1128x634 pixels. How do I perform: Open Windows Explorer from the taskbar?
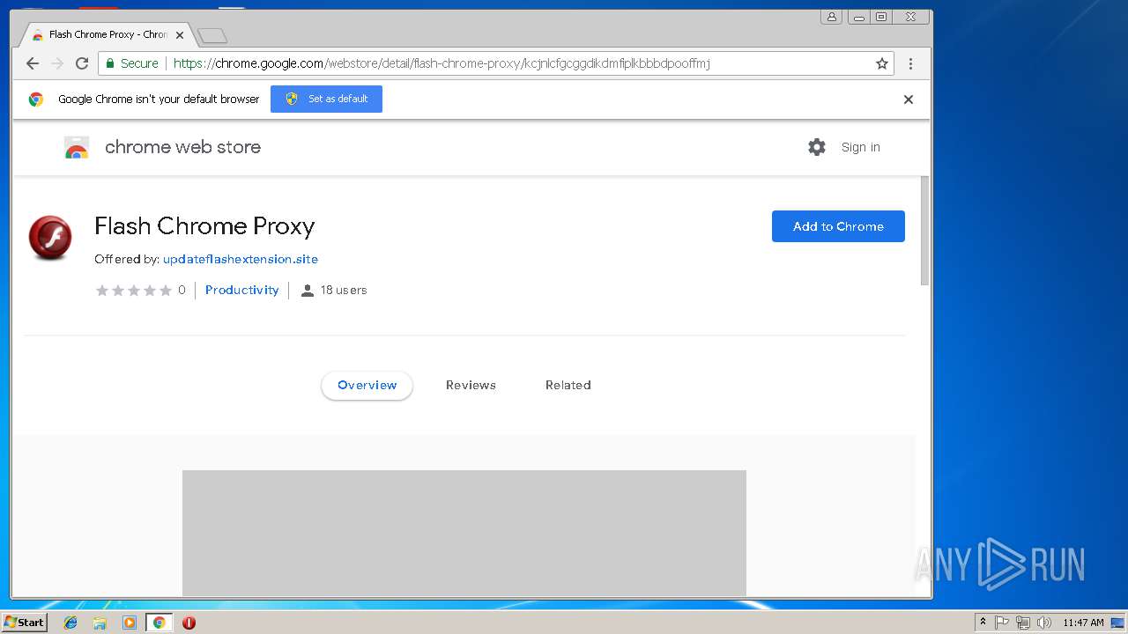point(100,623)
